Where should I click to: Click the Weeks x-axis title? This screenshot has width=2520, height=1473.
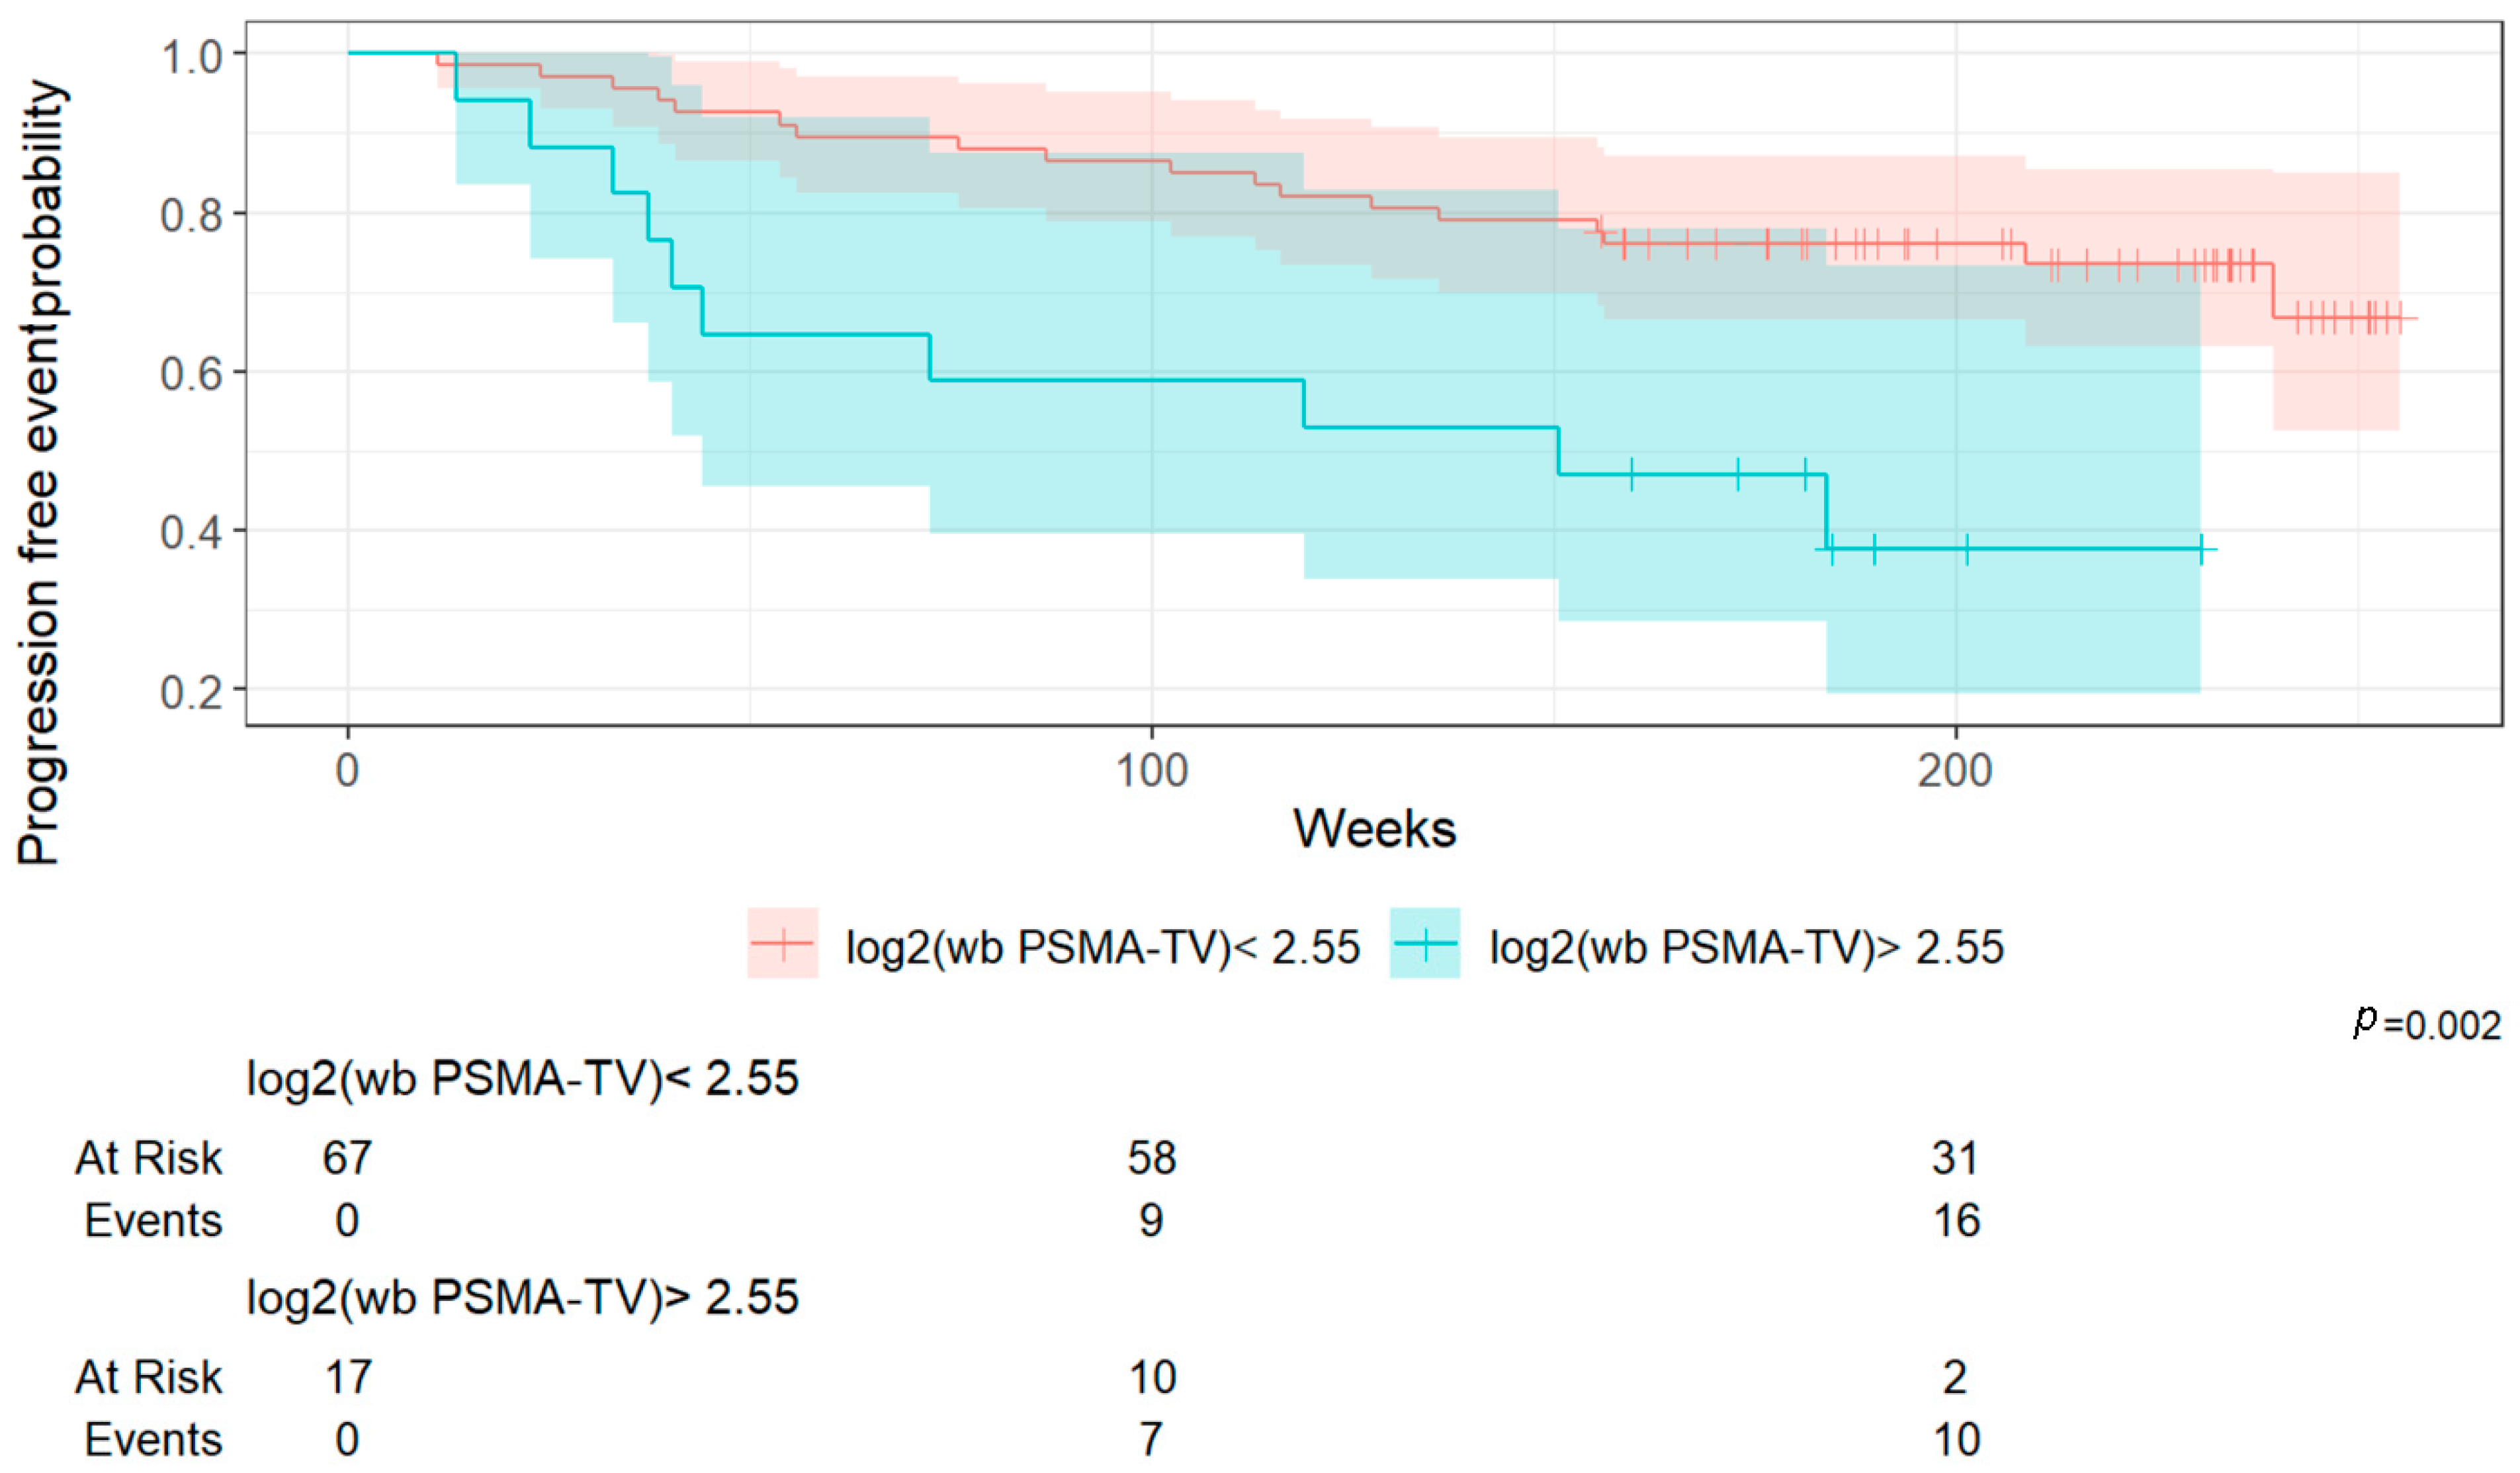click(x=1374, y=829)
